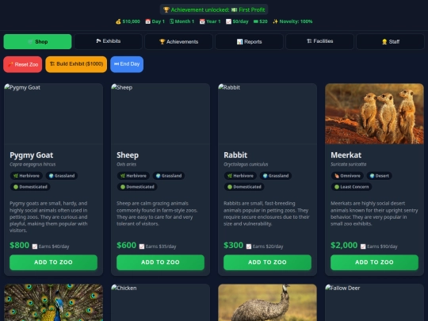Click Pygmy Goat's Domesticated tag
Screen dimensions: 428x321
pos(30,187)
